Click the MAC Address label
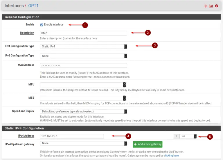Image resolution: width=223 pixels, height=160 pixels. pos(26,65)
